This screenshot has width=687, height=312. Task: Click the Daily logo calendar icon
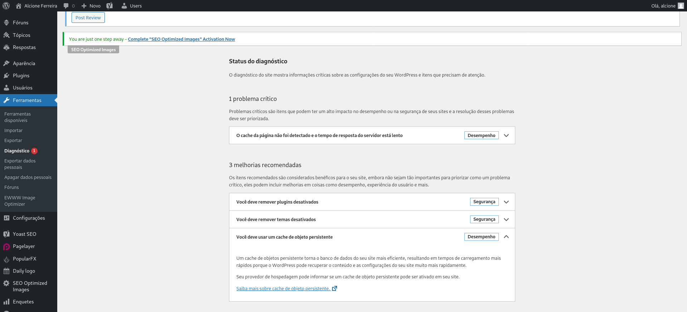tap(6, 271)
